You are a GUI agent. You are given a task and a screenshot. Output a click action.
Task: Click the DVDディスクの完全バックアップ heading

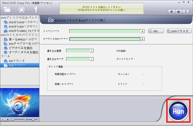click(20, 18)
